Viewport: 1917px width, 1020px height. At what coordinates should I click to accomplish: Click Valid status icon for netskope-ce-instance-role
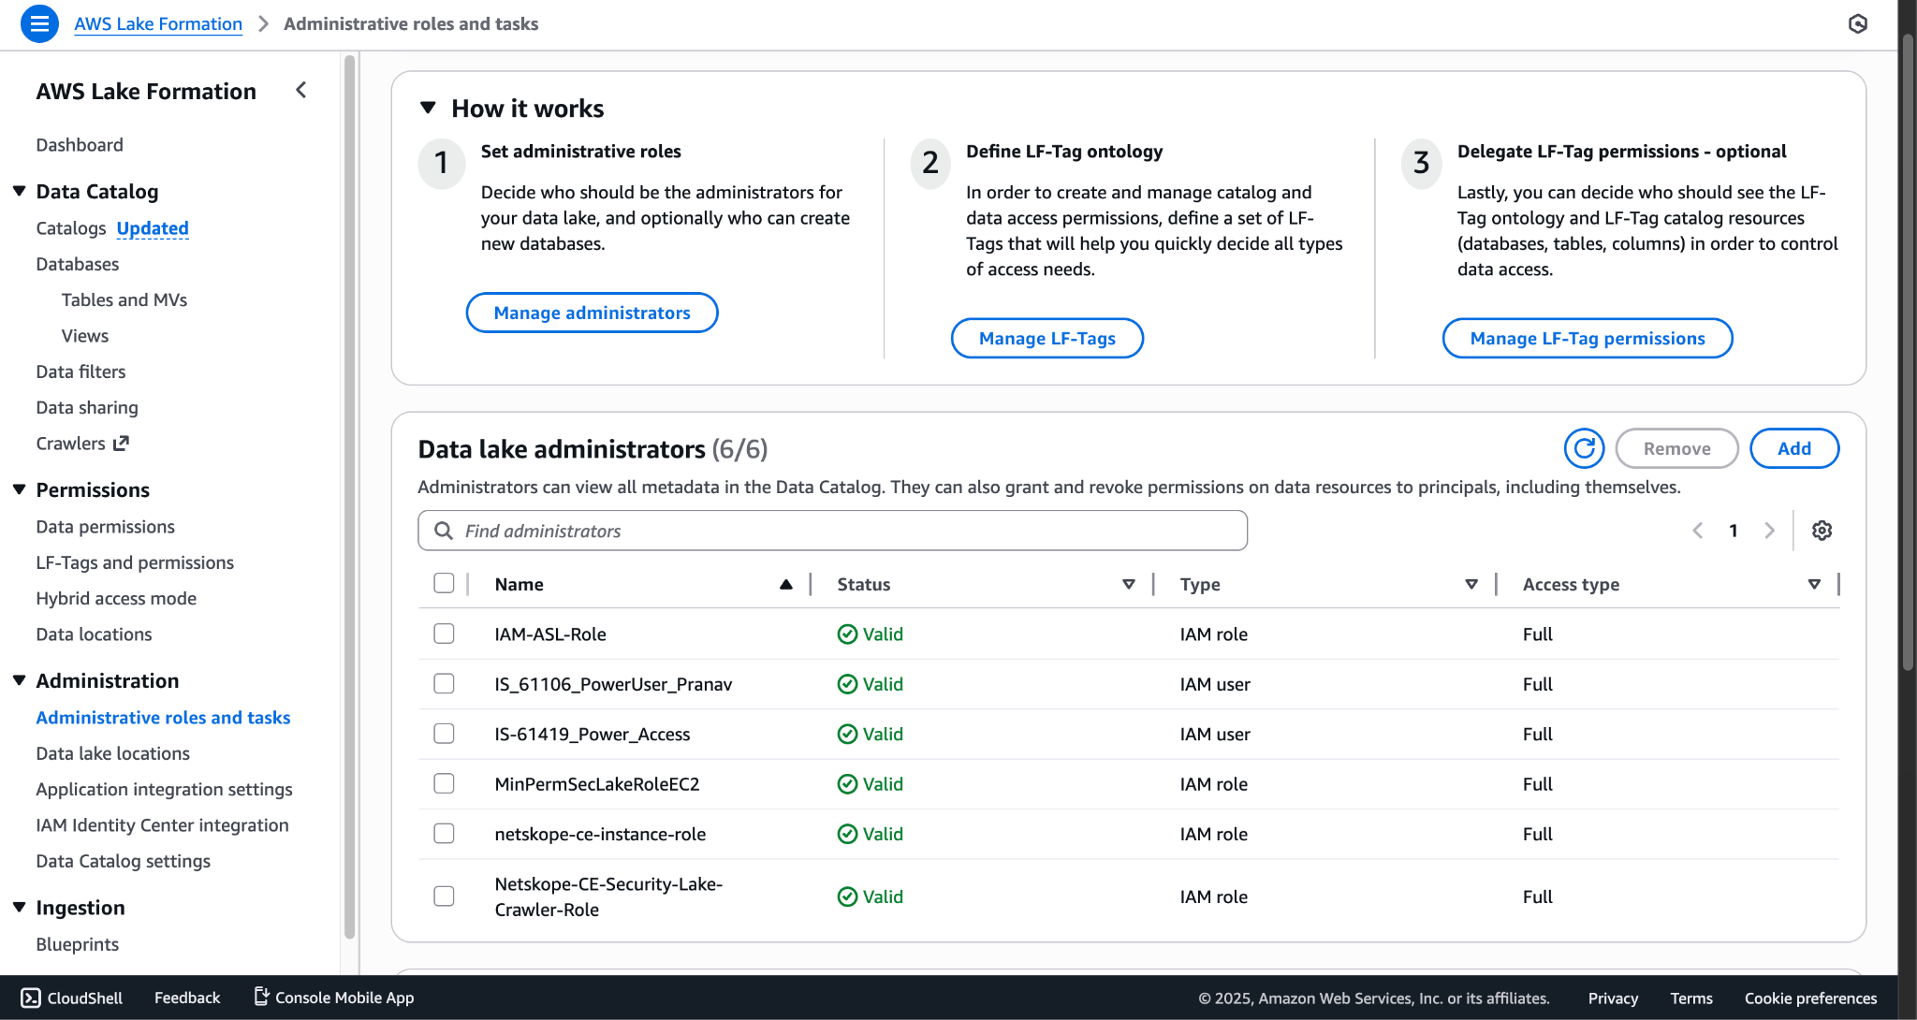coord(847,834)
